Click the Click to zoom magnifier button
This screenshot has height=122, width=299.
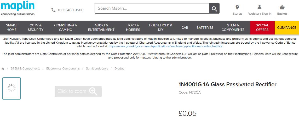(x=78, y=91)
